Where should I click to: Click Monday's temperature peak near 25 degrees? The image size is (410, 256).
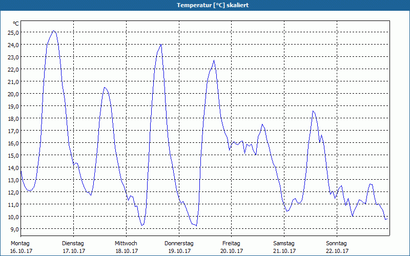click(x=54, y=31)
